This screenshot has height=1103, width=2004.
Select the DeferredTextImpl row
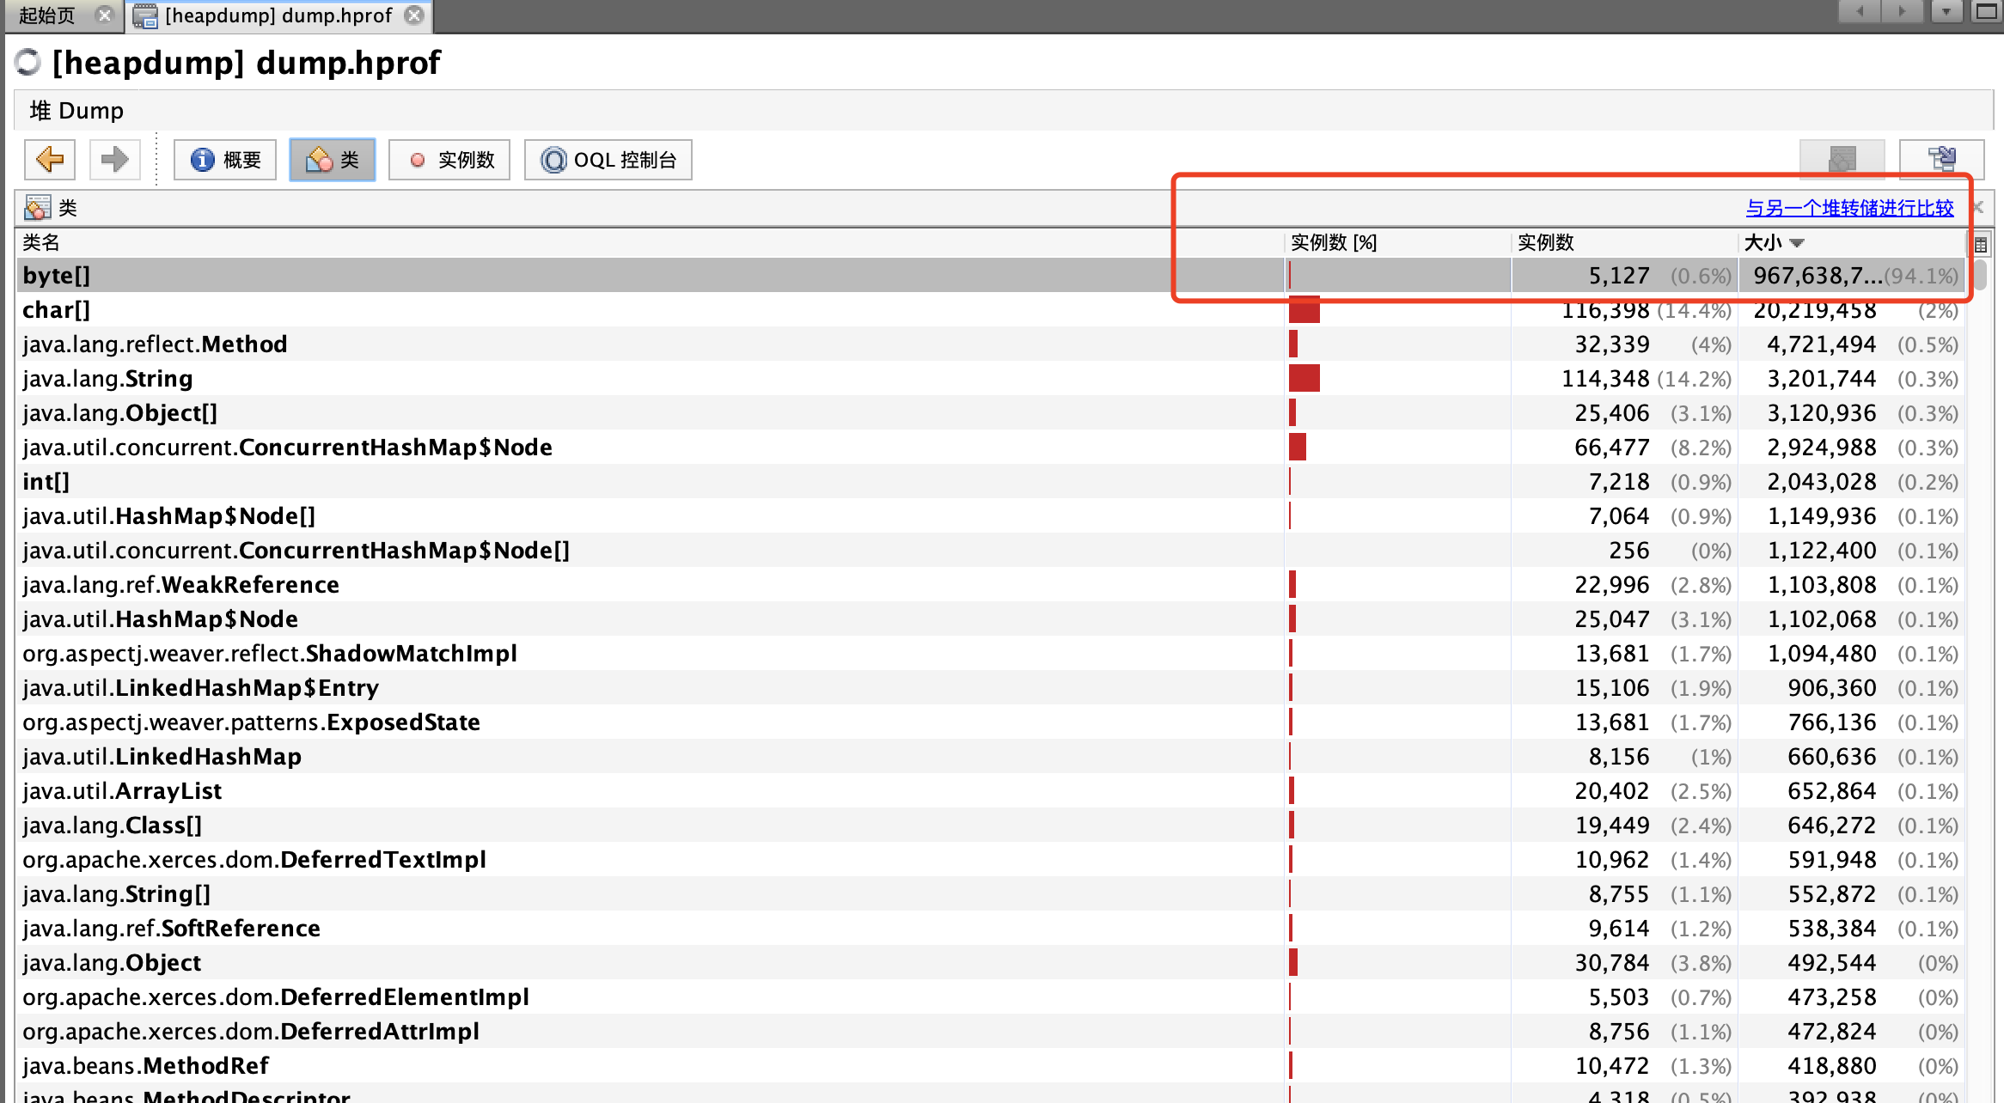[990, 859]
